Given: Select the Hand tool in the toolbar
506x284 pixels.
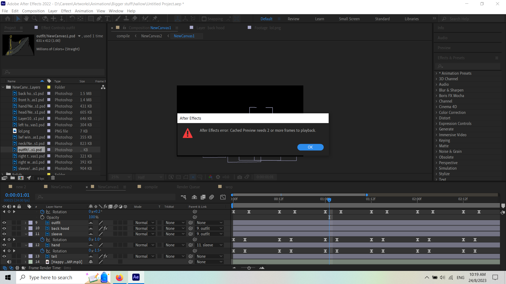Looking at the screenshot, I should coord(26,18).
